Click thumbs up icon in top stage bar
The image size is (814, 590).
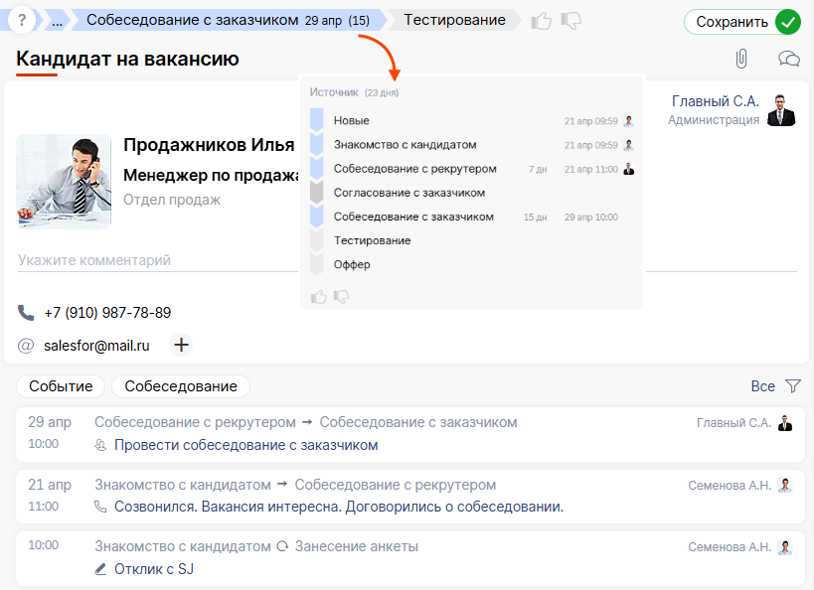tap(542, 21)
